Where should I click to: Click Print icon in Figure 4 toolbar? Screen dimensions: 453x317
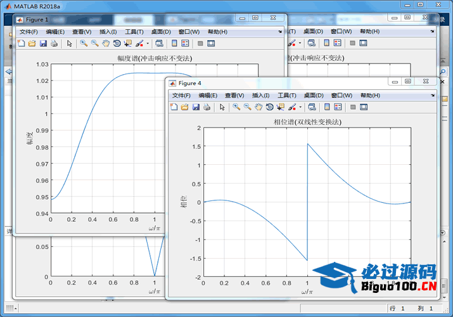207,107
